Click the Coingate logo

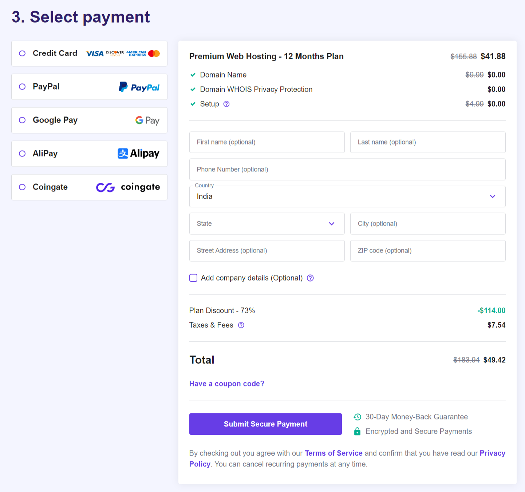click(127, 187)
